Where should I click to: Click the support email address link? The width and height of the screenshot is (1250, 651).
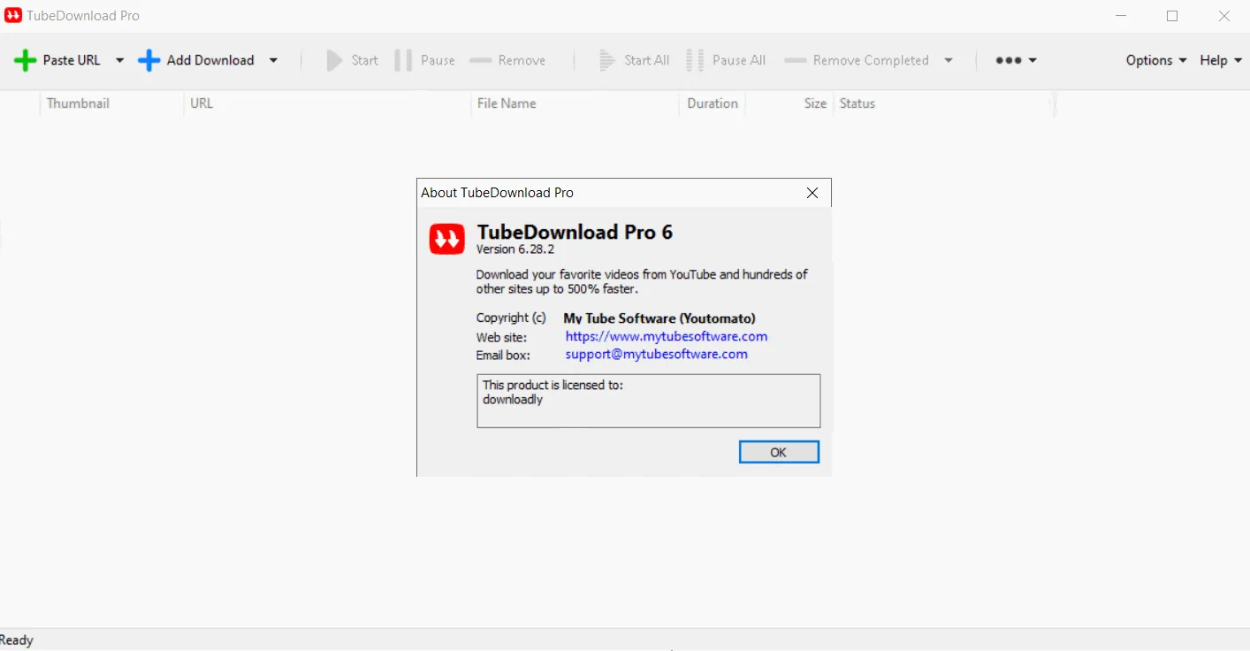click(x=657, y=354)
